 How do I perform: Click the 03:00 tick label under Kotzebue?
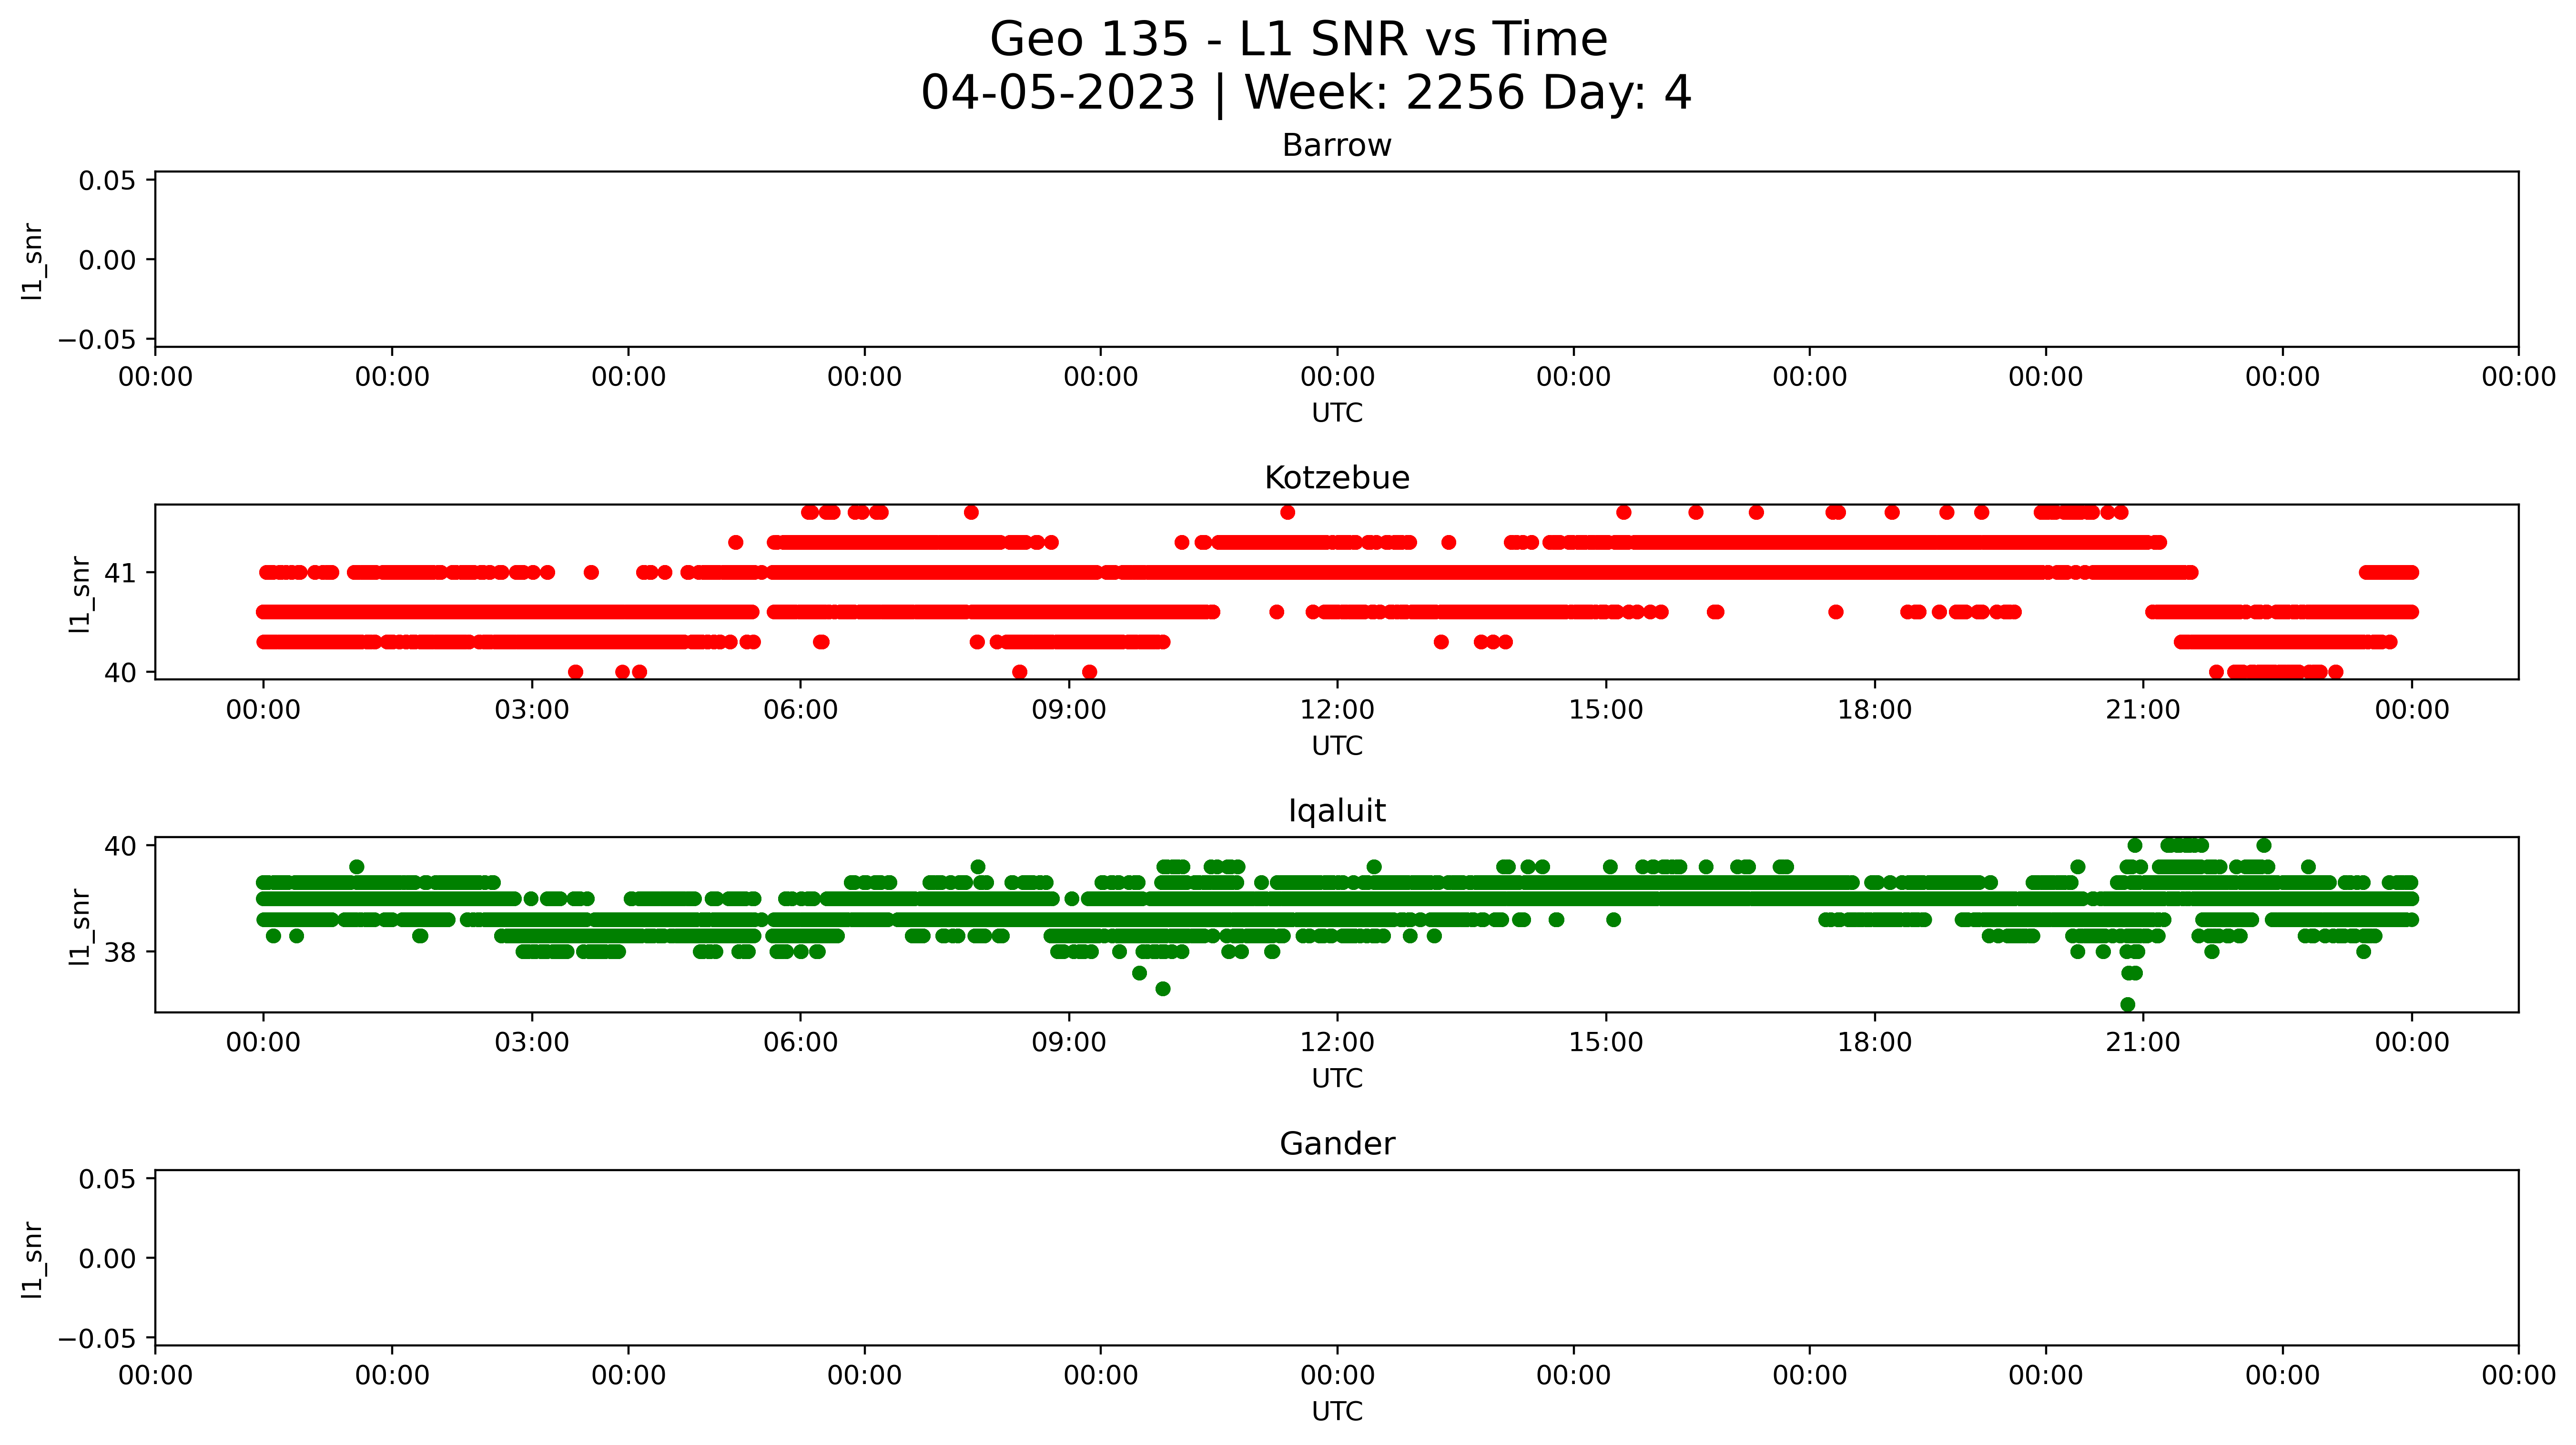(531, 710)
